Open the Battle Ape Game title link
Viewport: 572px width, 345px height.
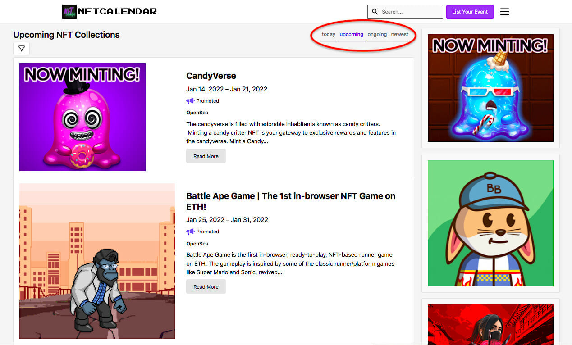point(291,201)
